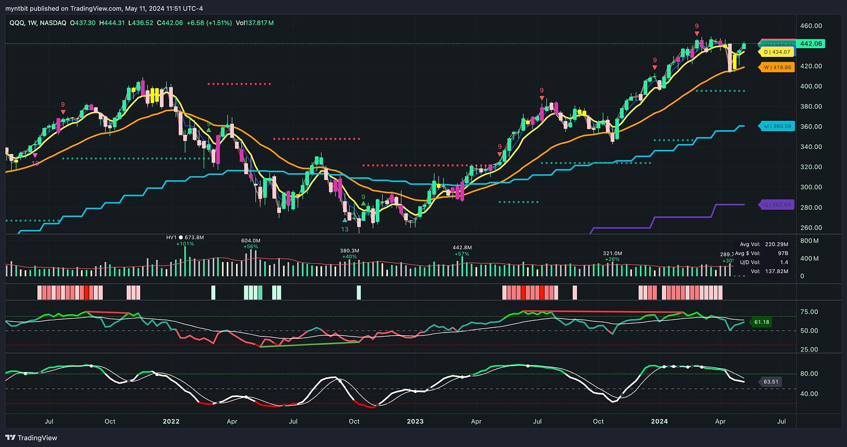Click the 800 M volume axis label
Image resolution: width=847 pixels, height=447 pixels.
810,241
